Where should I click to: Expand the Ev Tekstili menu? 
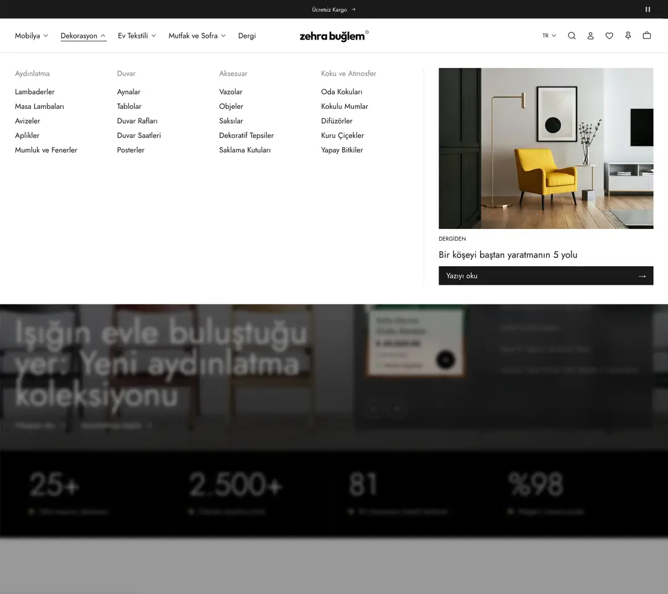(x=137, y=36)
